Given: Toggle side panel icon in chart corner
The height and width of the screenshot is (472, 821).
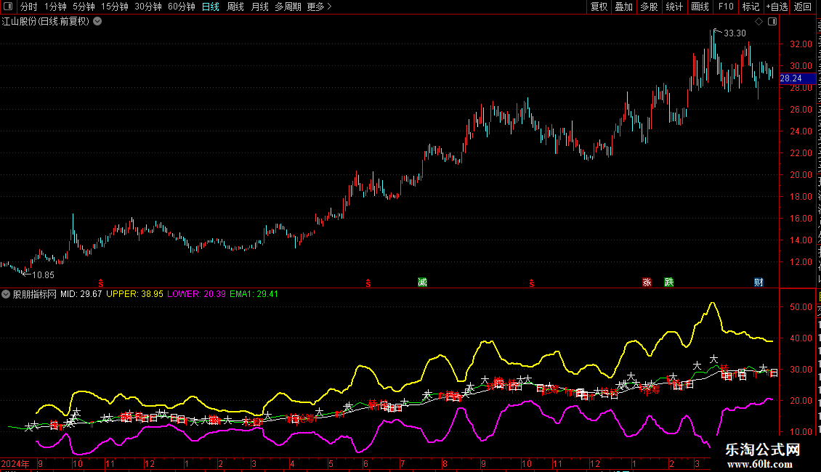Looking at the screenshot, I should click(x=772, y=22).
